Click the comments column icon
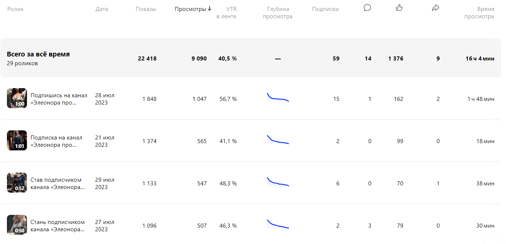Viewport: 506px width, 244px height. point(367,8)
